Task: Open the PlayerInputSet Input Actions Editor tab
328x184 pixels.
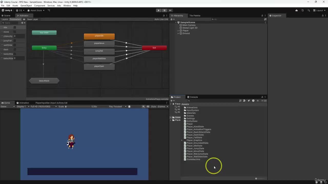Action: (x=51, y=103)
